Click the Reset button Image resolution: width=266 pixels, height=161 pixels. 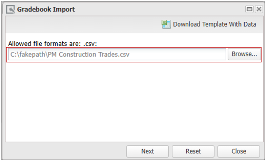(x=193, y=151)
